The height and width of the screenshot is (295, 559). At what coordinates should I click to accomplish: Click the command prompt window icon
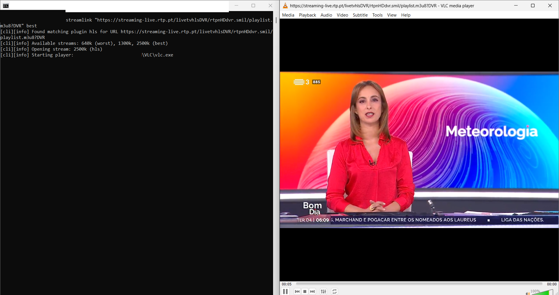click(6, 6)
